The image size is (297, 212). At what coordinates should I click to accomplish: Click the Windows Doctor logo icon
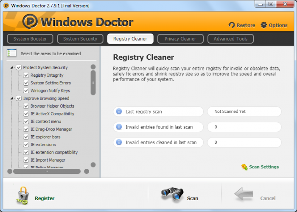pyautogui.click(x=30, y=21)
